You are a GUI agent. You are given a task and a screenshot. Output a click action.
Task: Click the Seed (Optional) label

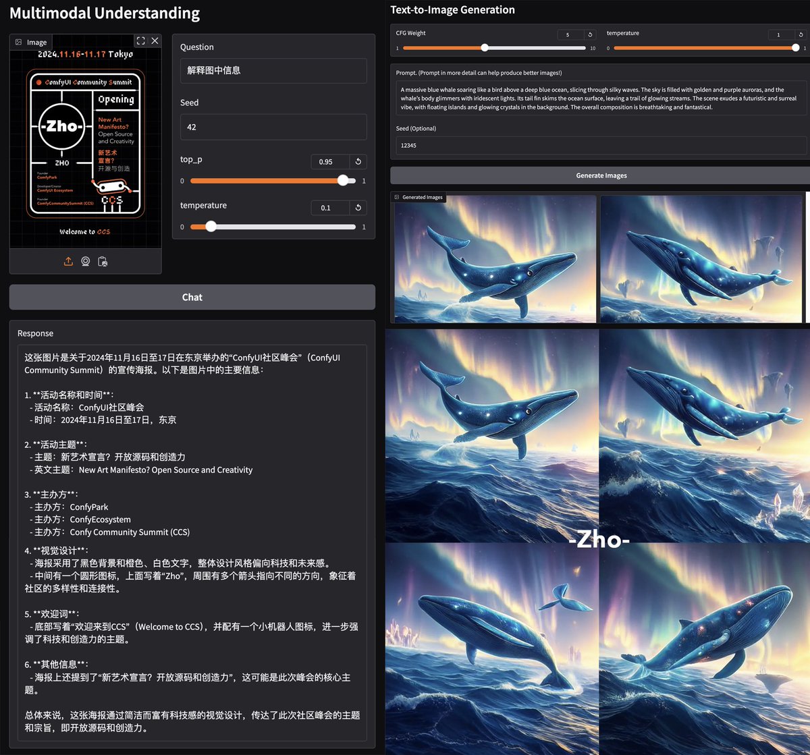click(x=416, y=128)
